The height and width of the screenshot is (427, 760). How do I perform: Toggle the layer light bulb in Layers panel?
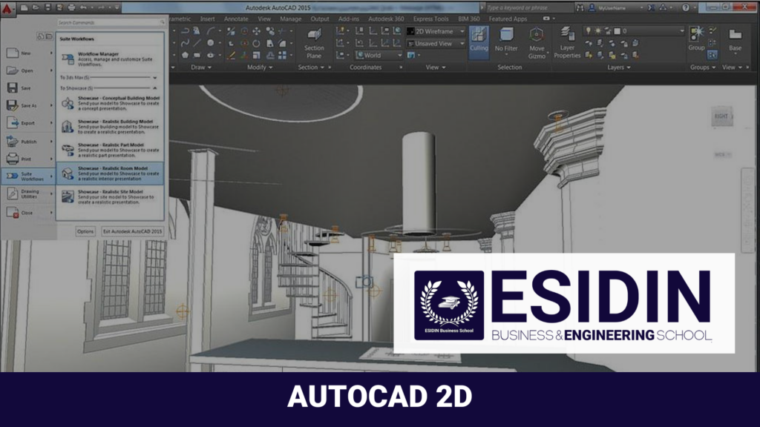(588, 30)
